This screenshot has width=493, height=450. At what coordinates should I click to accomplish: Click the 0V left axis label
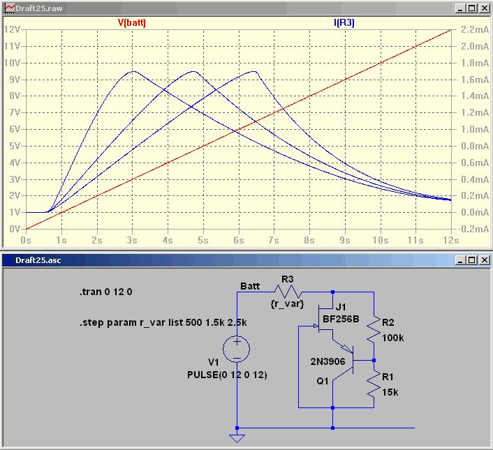(15, 229)
